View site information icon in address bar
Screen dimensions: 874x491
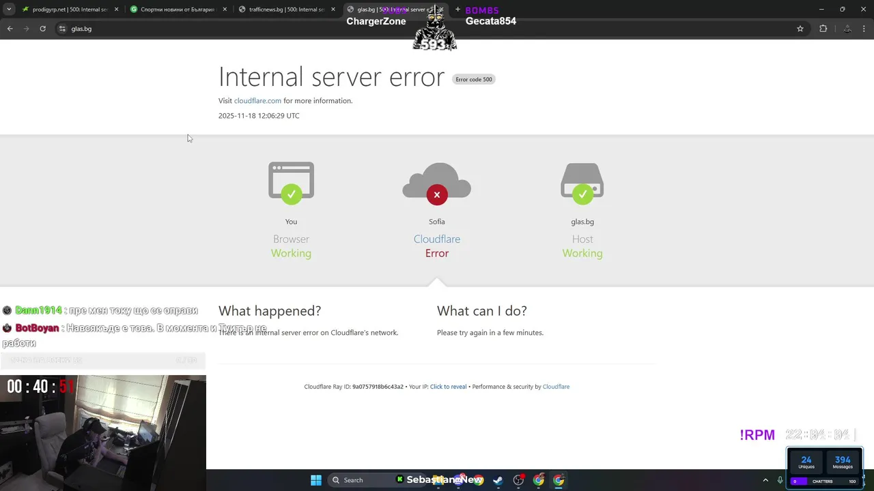pyautogui.click(x=62, y=29)
